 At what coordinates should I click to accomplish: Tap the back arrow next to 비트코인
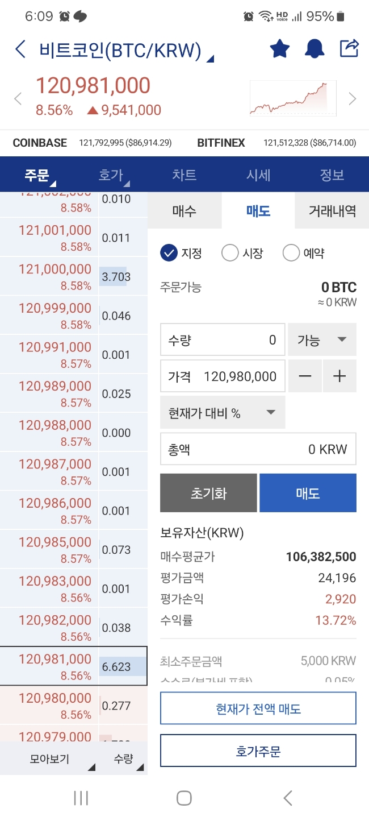click(20, 49)
